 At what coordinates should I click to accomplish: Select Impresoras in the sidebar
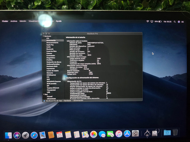point(51,69)
